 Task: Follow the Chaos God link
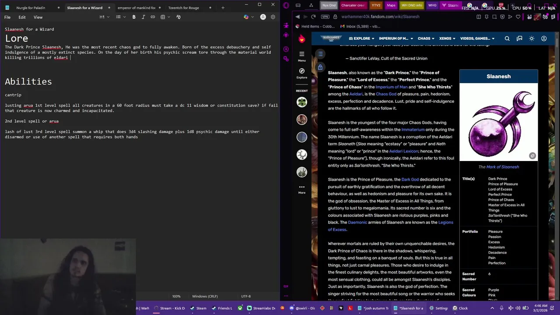(x=386, y=94)
